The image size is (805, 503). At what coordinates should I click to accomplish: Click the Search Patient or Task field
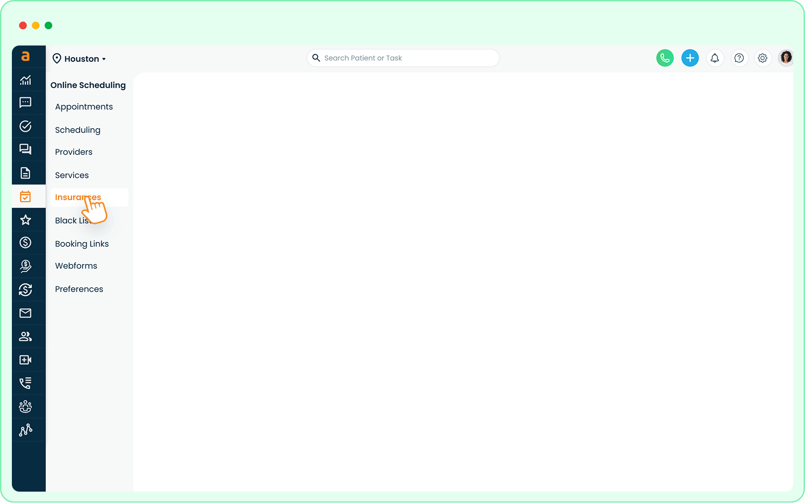403,58
